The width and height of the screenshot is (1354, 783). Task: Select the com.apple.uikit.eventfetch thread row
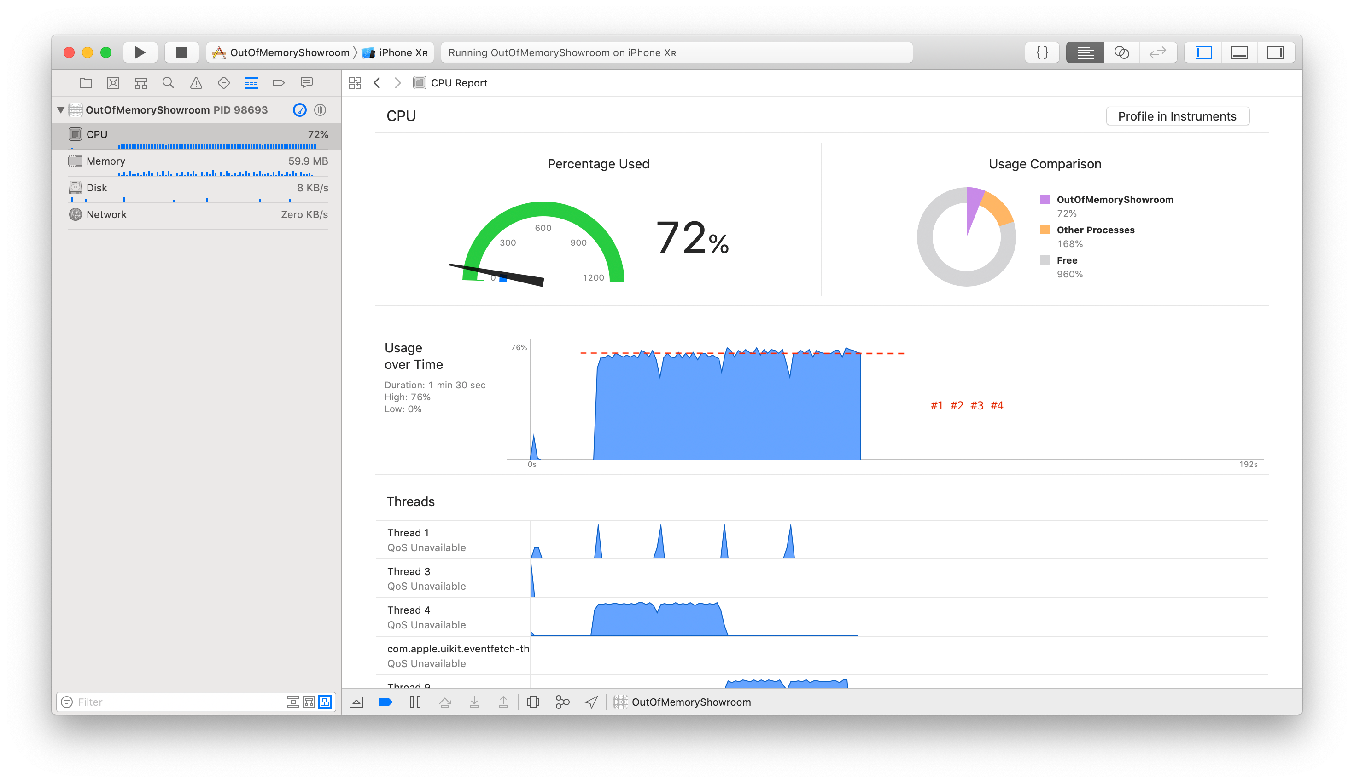822,656
